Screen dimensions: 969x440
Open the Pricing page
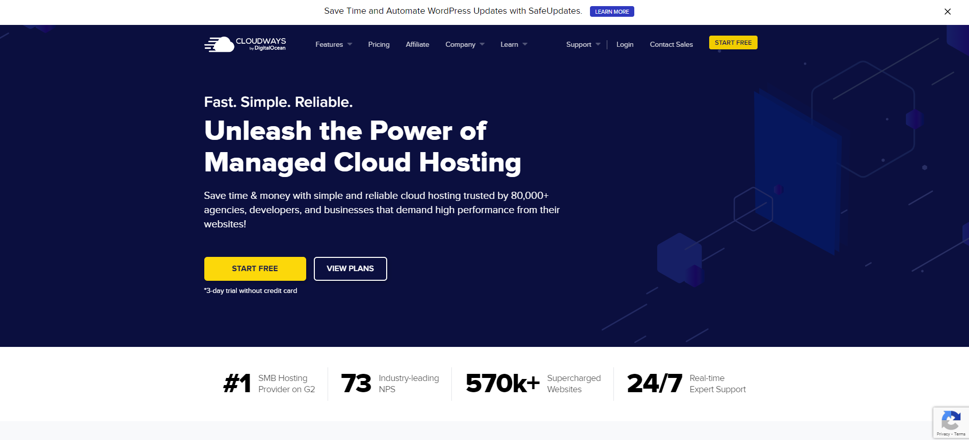pyautogui.click(x=379, y=44)
